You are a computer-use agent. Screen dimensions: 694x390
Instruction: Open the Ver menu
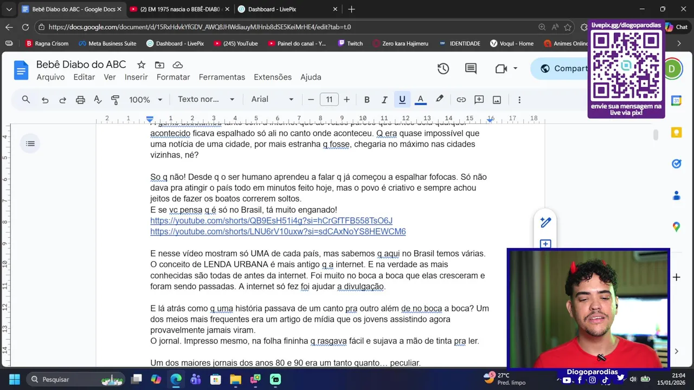coord(110,77)
